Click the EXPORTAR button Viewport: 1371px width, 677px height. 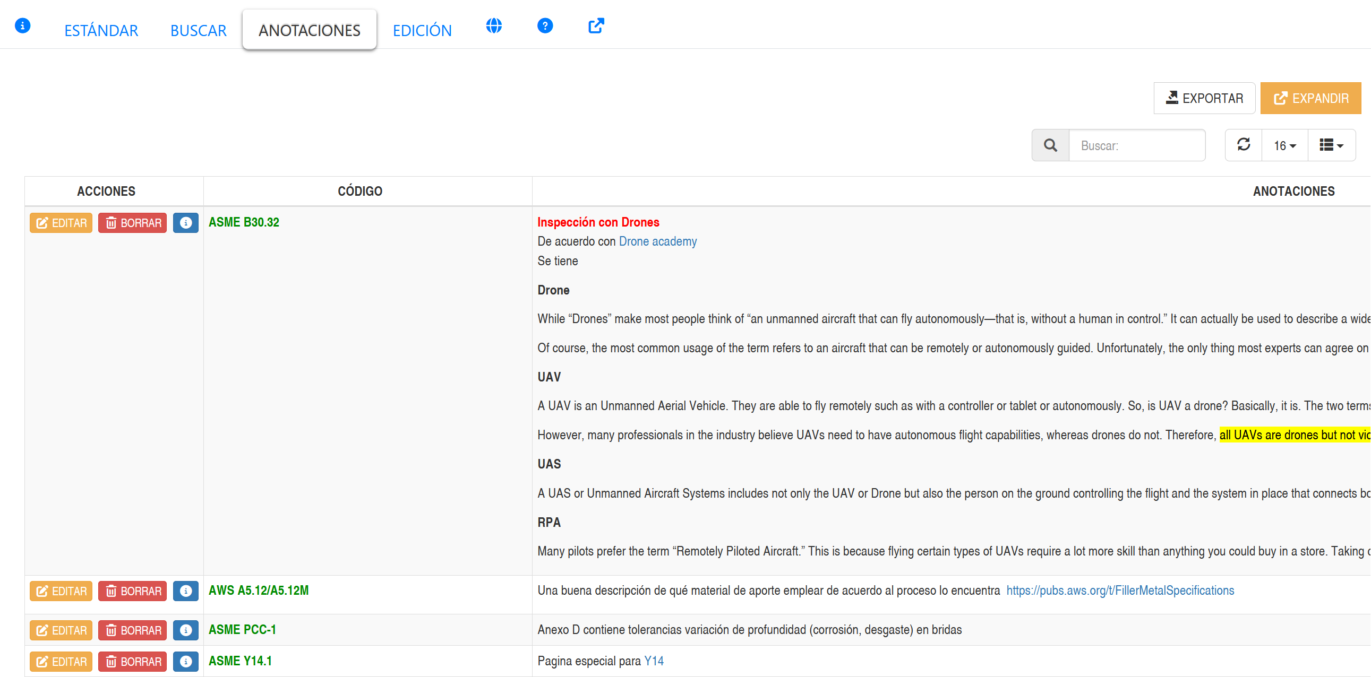click(1204, 98)
